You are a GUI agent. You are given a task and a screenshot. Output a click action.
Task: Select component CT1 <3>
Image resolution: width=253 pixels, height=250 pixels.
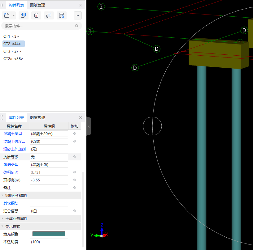point(11,36)
